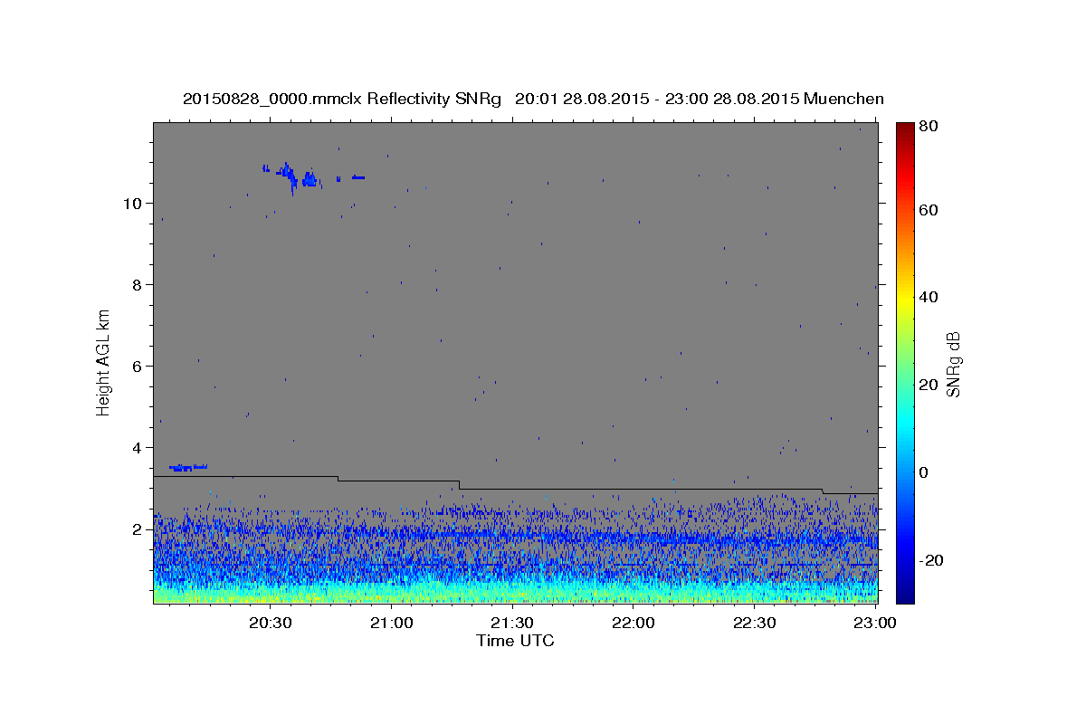Click the 20:30 time tick label

click(270, 623)
